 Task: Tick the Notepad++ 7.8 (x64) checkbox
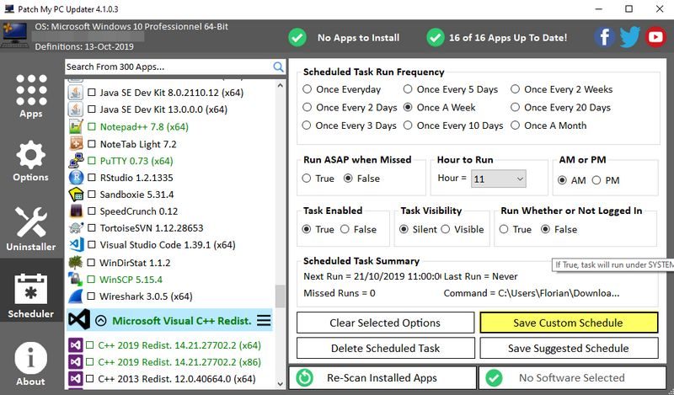[x=92, y=127]
